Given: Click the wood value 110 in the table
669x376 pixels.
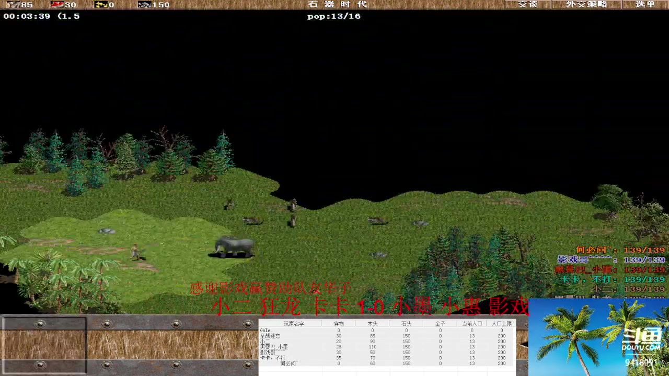Looking at the screenshot, I should (373, 347).
